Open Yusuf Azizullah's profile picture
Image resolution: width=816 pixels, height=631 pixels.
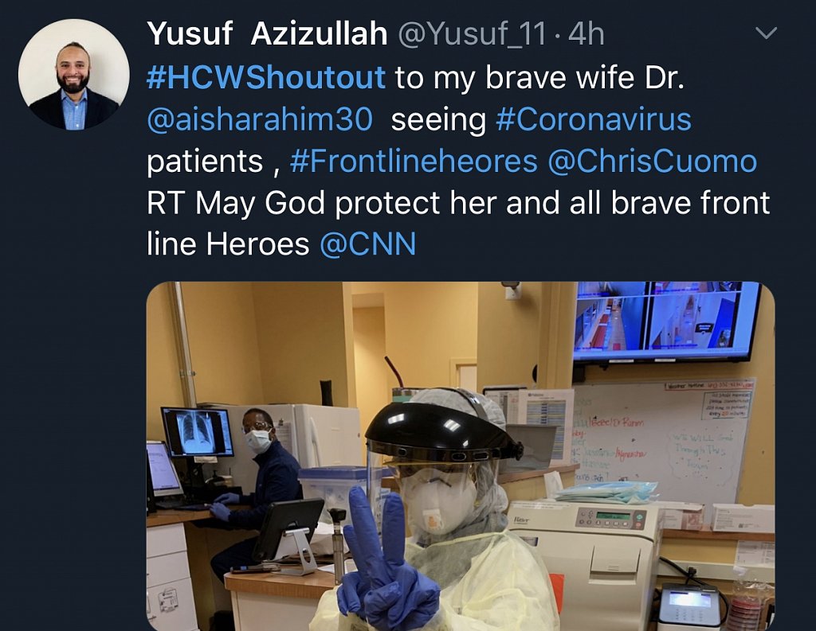tap(74, 74)
